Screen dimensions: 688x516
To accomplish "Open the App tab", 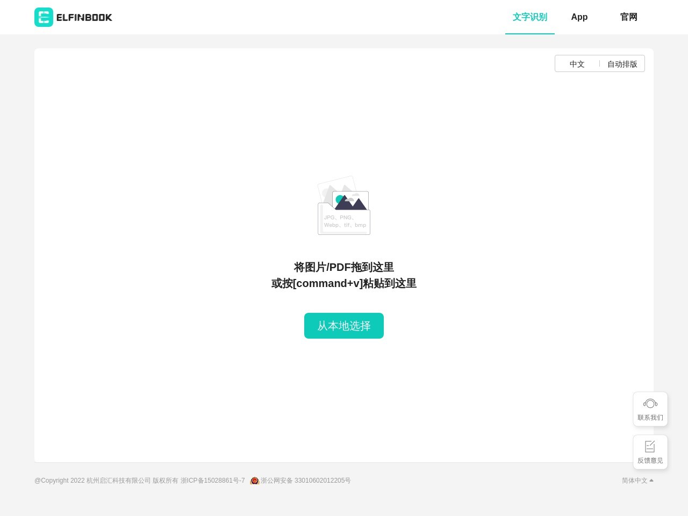I will tap(579, 17).
